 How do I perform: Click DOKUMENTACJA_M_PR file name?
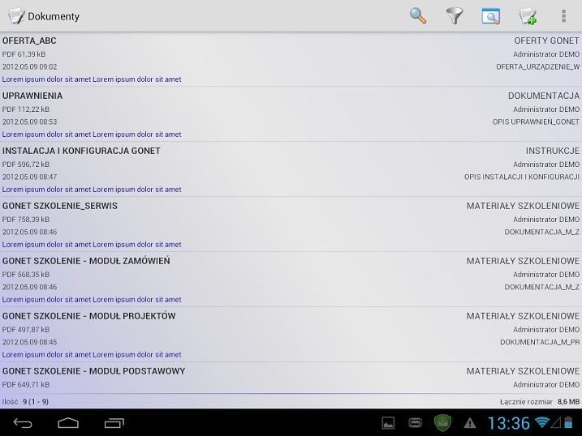[540, 342]
